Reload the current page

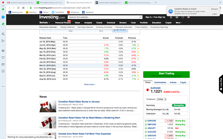point(18,8)
